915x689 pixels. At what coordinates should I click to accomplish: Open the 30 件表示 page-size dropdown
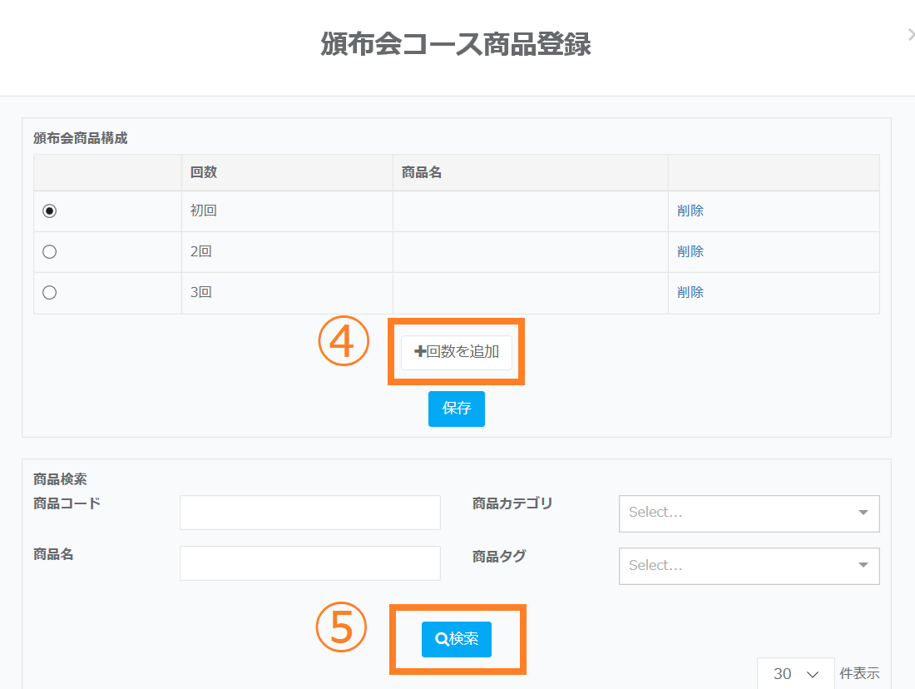click(x=794, y=673)
